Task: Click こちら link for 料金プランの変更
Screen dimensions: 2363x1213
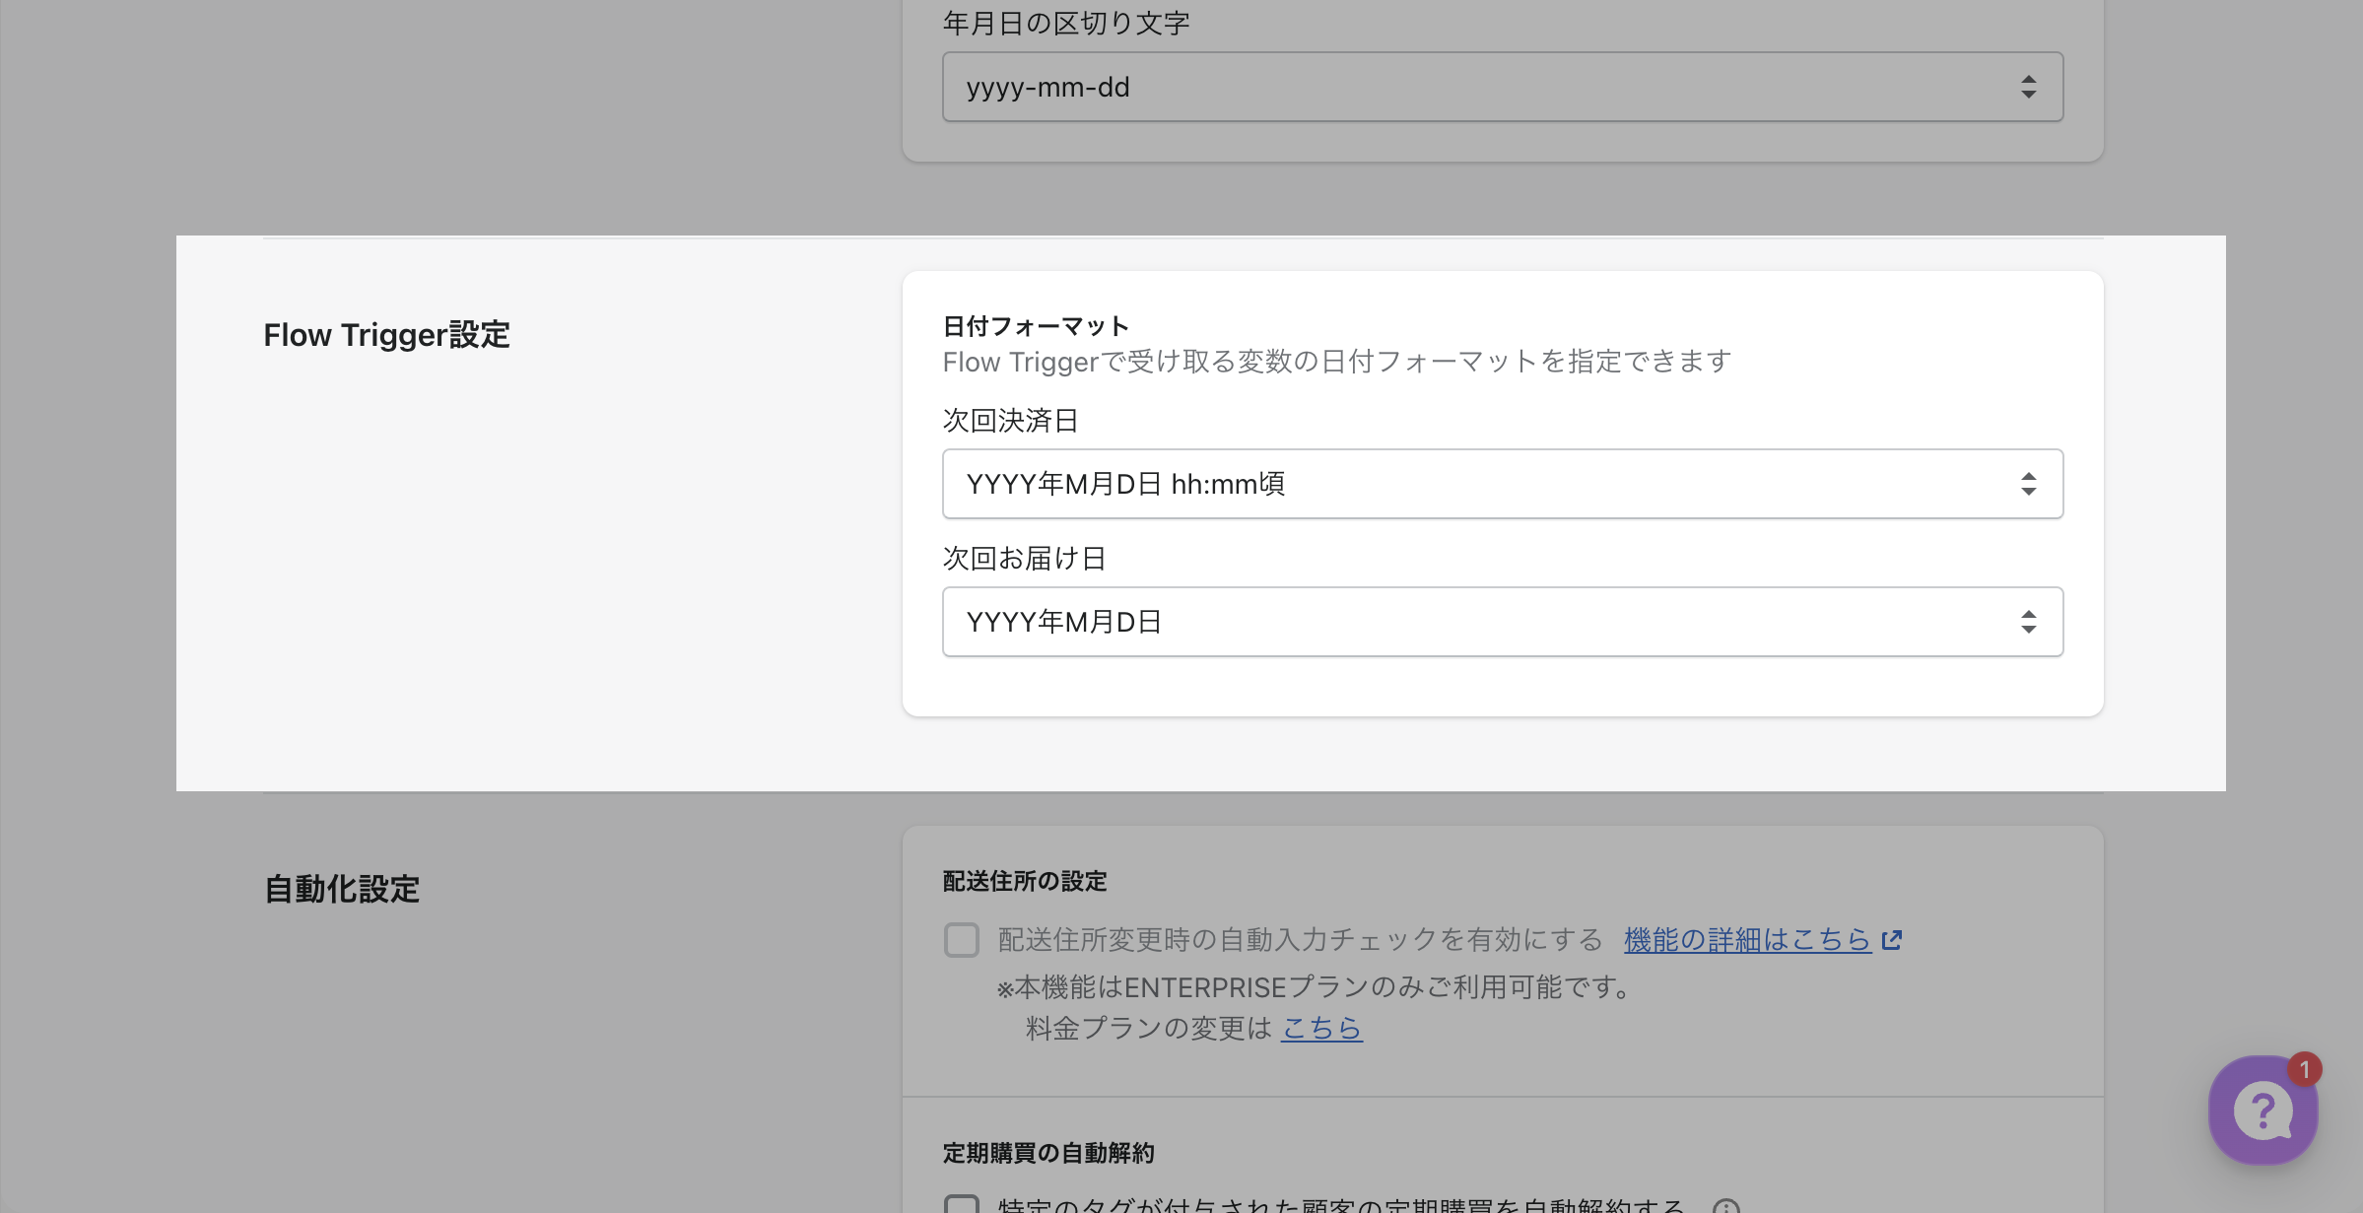Action: click(x=1320, y=1029)
